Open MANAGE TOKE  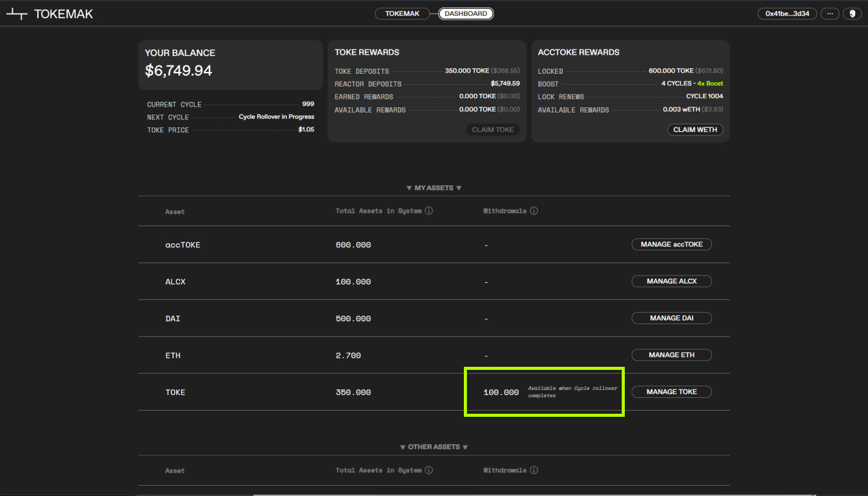tap(672, 392)
